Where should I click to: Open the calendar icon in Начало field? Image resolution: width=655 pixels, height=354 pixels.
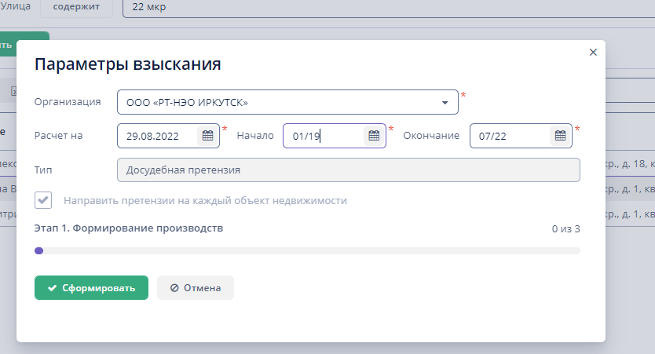click(x=373, y=136)
